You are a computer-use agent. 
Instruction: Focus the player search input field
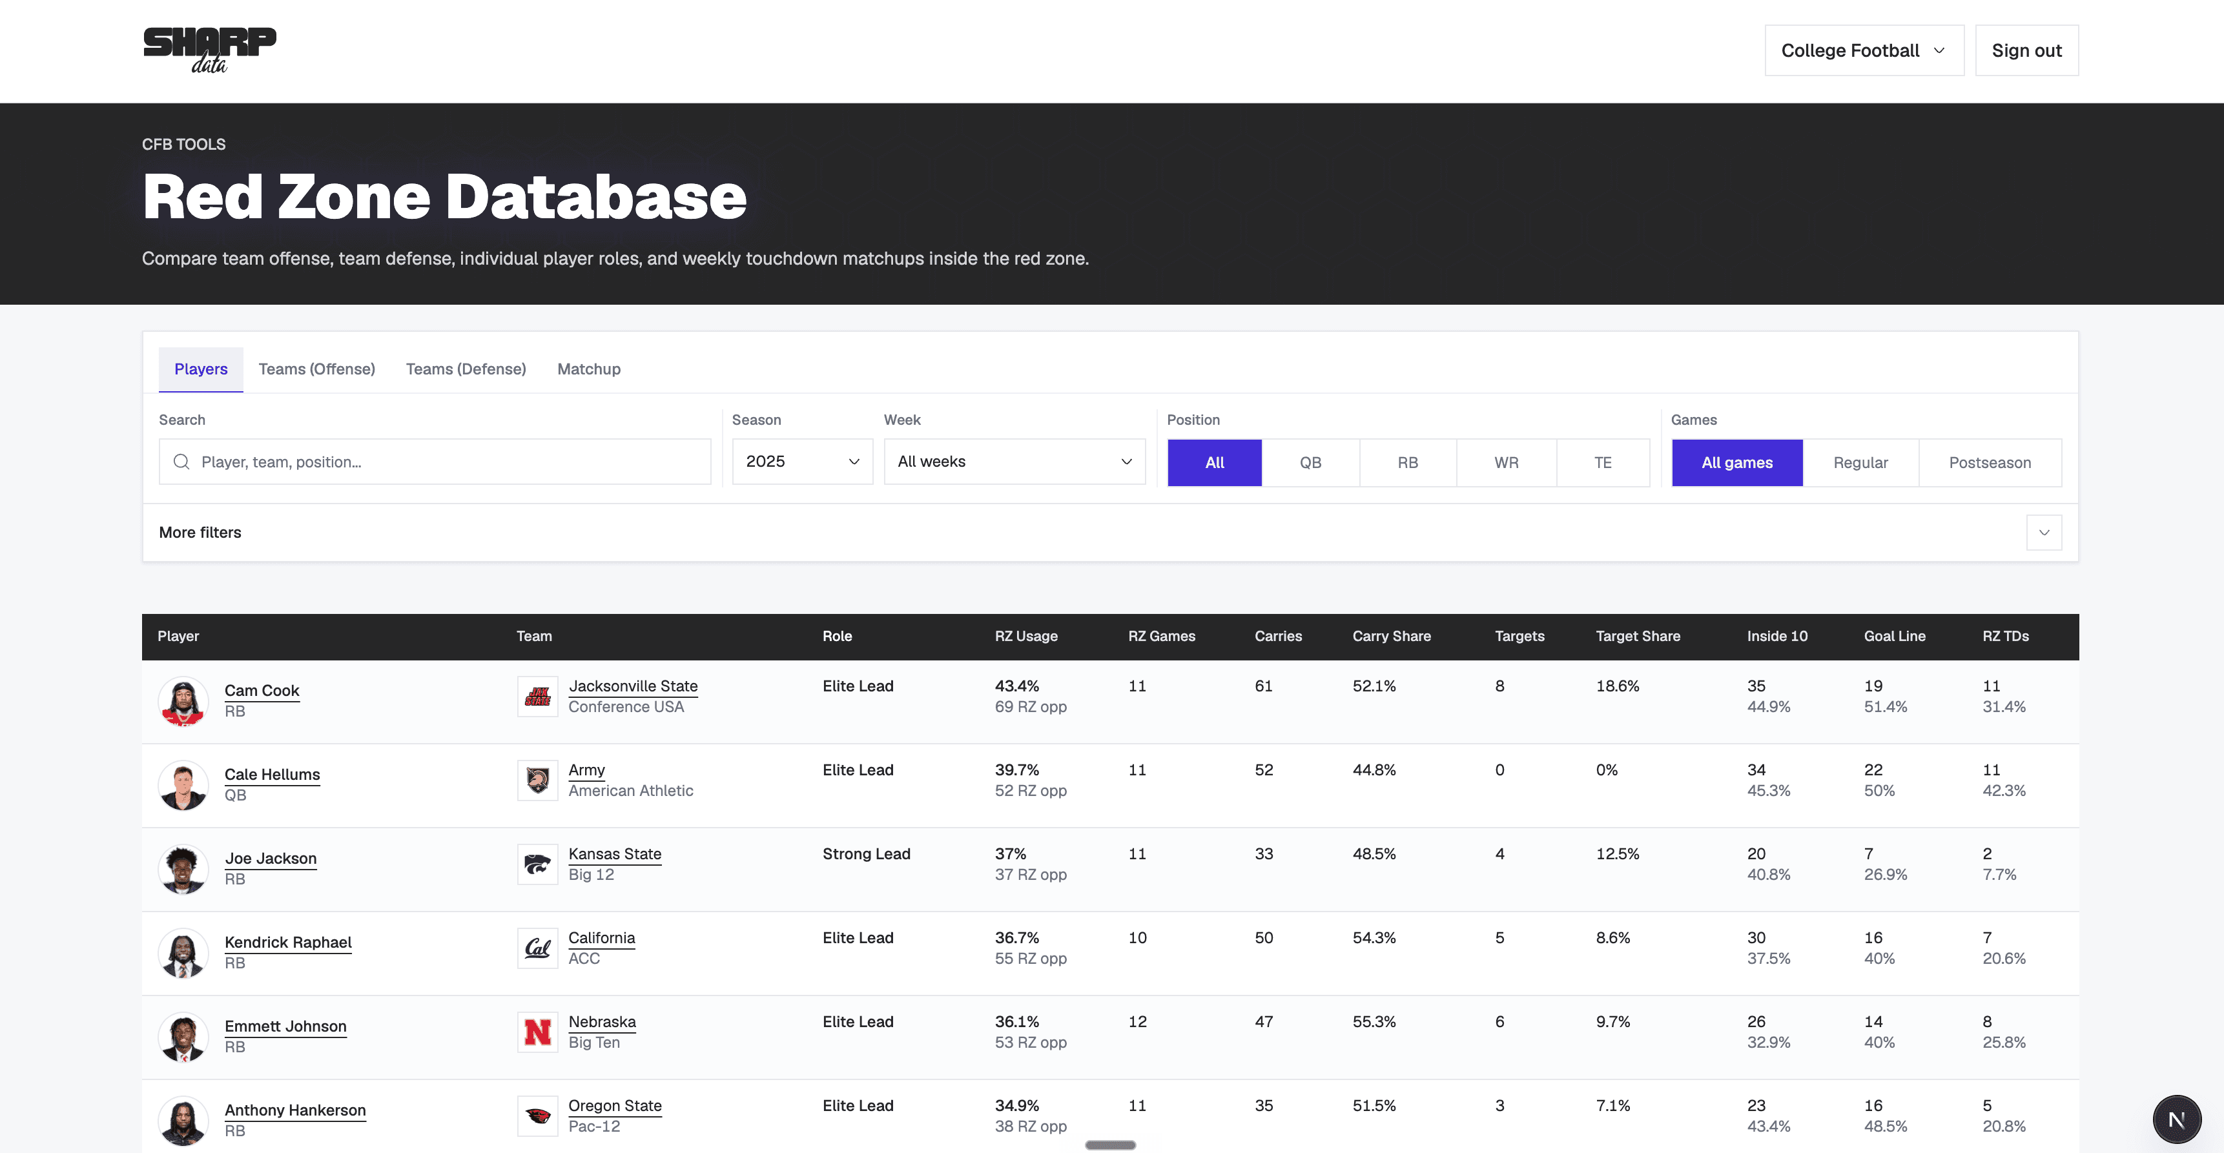(434, 462)
